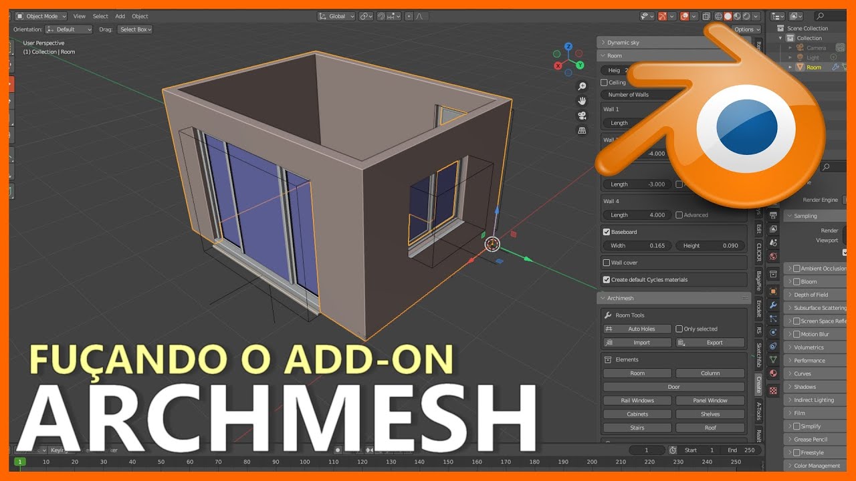Click the zoom magnifier viewport icon
The height and width of the screenshot is (481, 856).
coord(582,86)
